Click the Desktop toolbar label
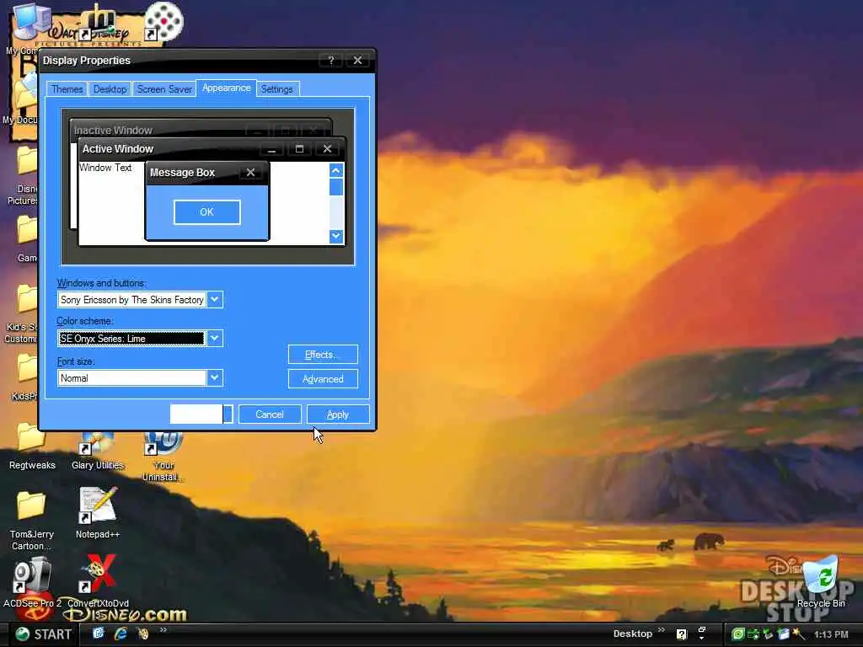Image resolution: width=863 pixels, height=647 pixels. pos(632,634)
